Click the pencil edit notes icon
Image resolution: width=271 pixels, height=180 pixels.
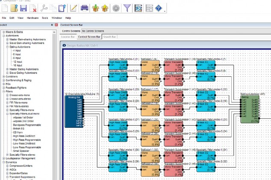pyautogui.click(x=74, y=7)
